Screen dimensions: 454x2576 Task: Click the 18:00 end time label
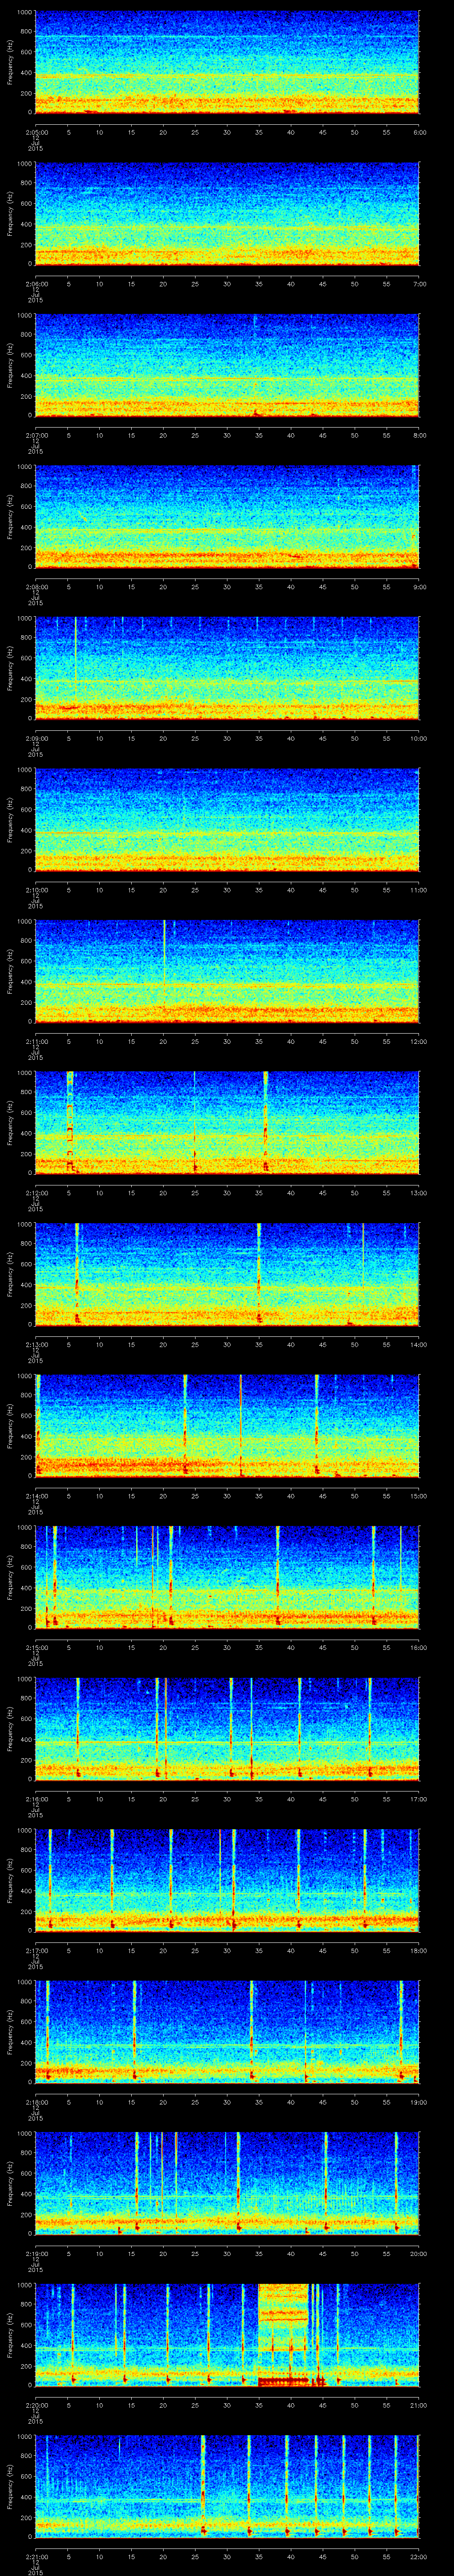pyautogui.click(x=418, y=1950)
